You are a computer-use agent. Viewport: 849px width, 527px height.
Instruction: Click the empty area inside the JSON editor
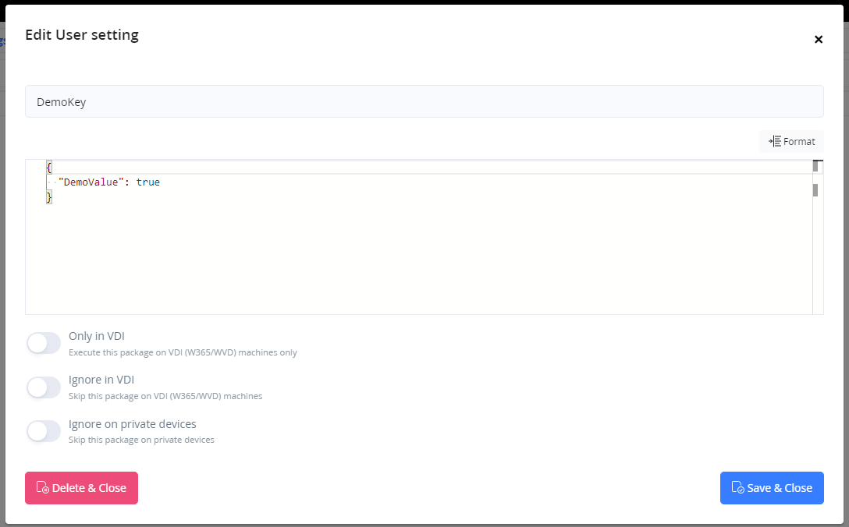421,257
